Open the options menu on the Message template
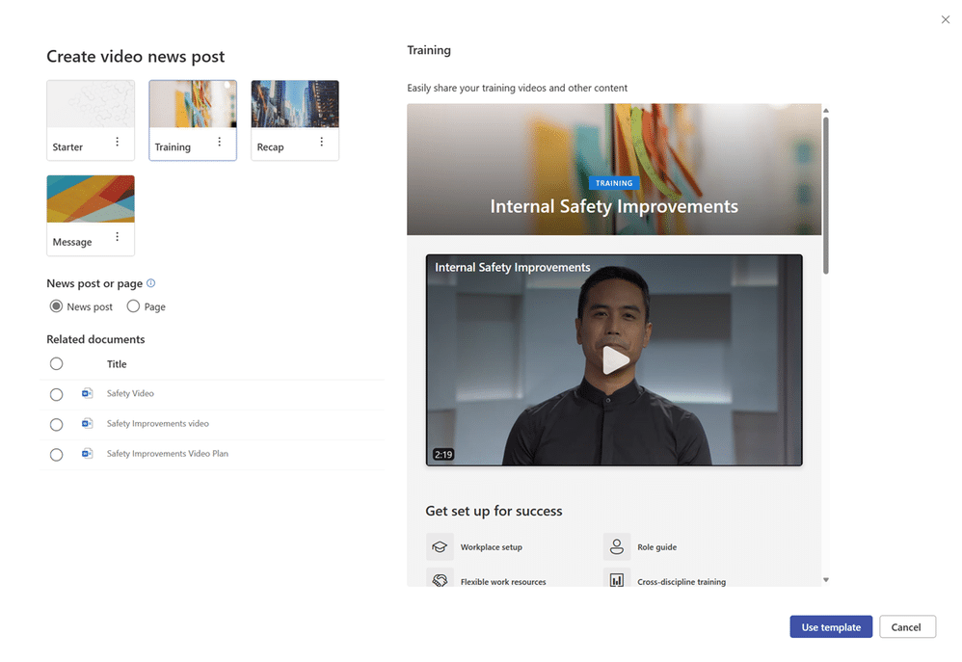Image resolution: width=962 pixels, height=662 pixels. 118,236
